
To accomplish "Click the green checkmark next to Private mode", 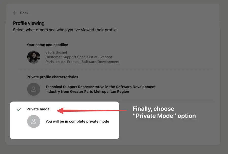I will [x=19, y=109].
